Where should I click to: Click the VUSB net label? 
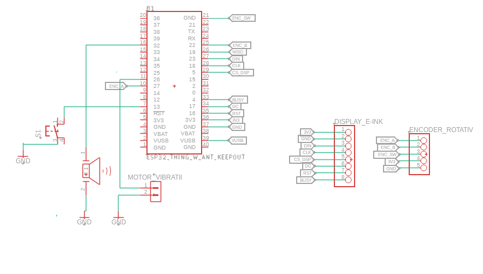(237, 140)
